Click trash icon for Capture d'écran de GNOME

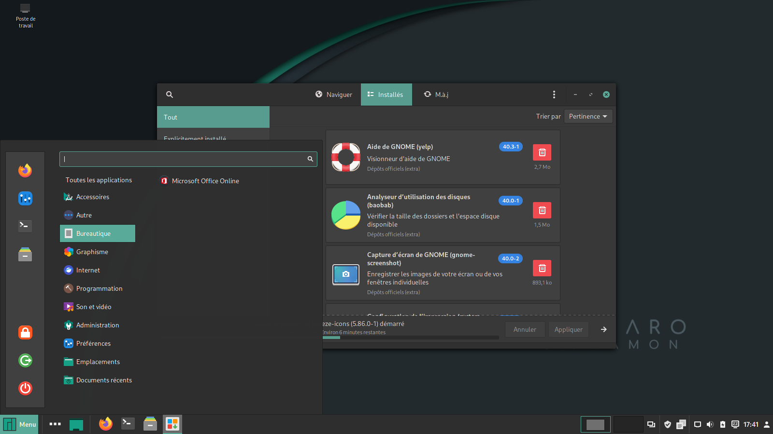[542, 268]
